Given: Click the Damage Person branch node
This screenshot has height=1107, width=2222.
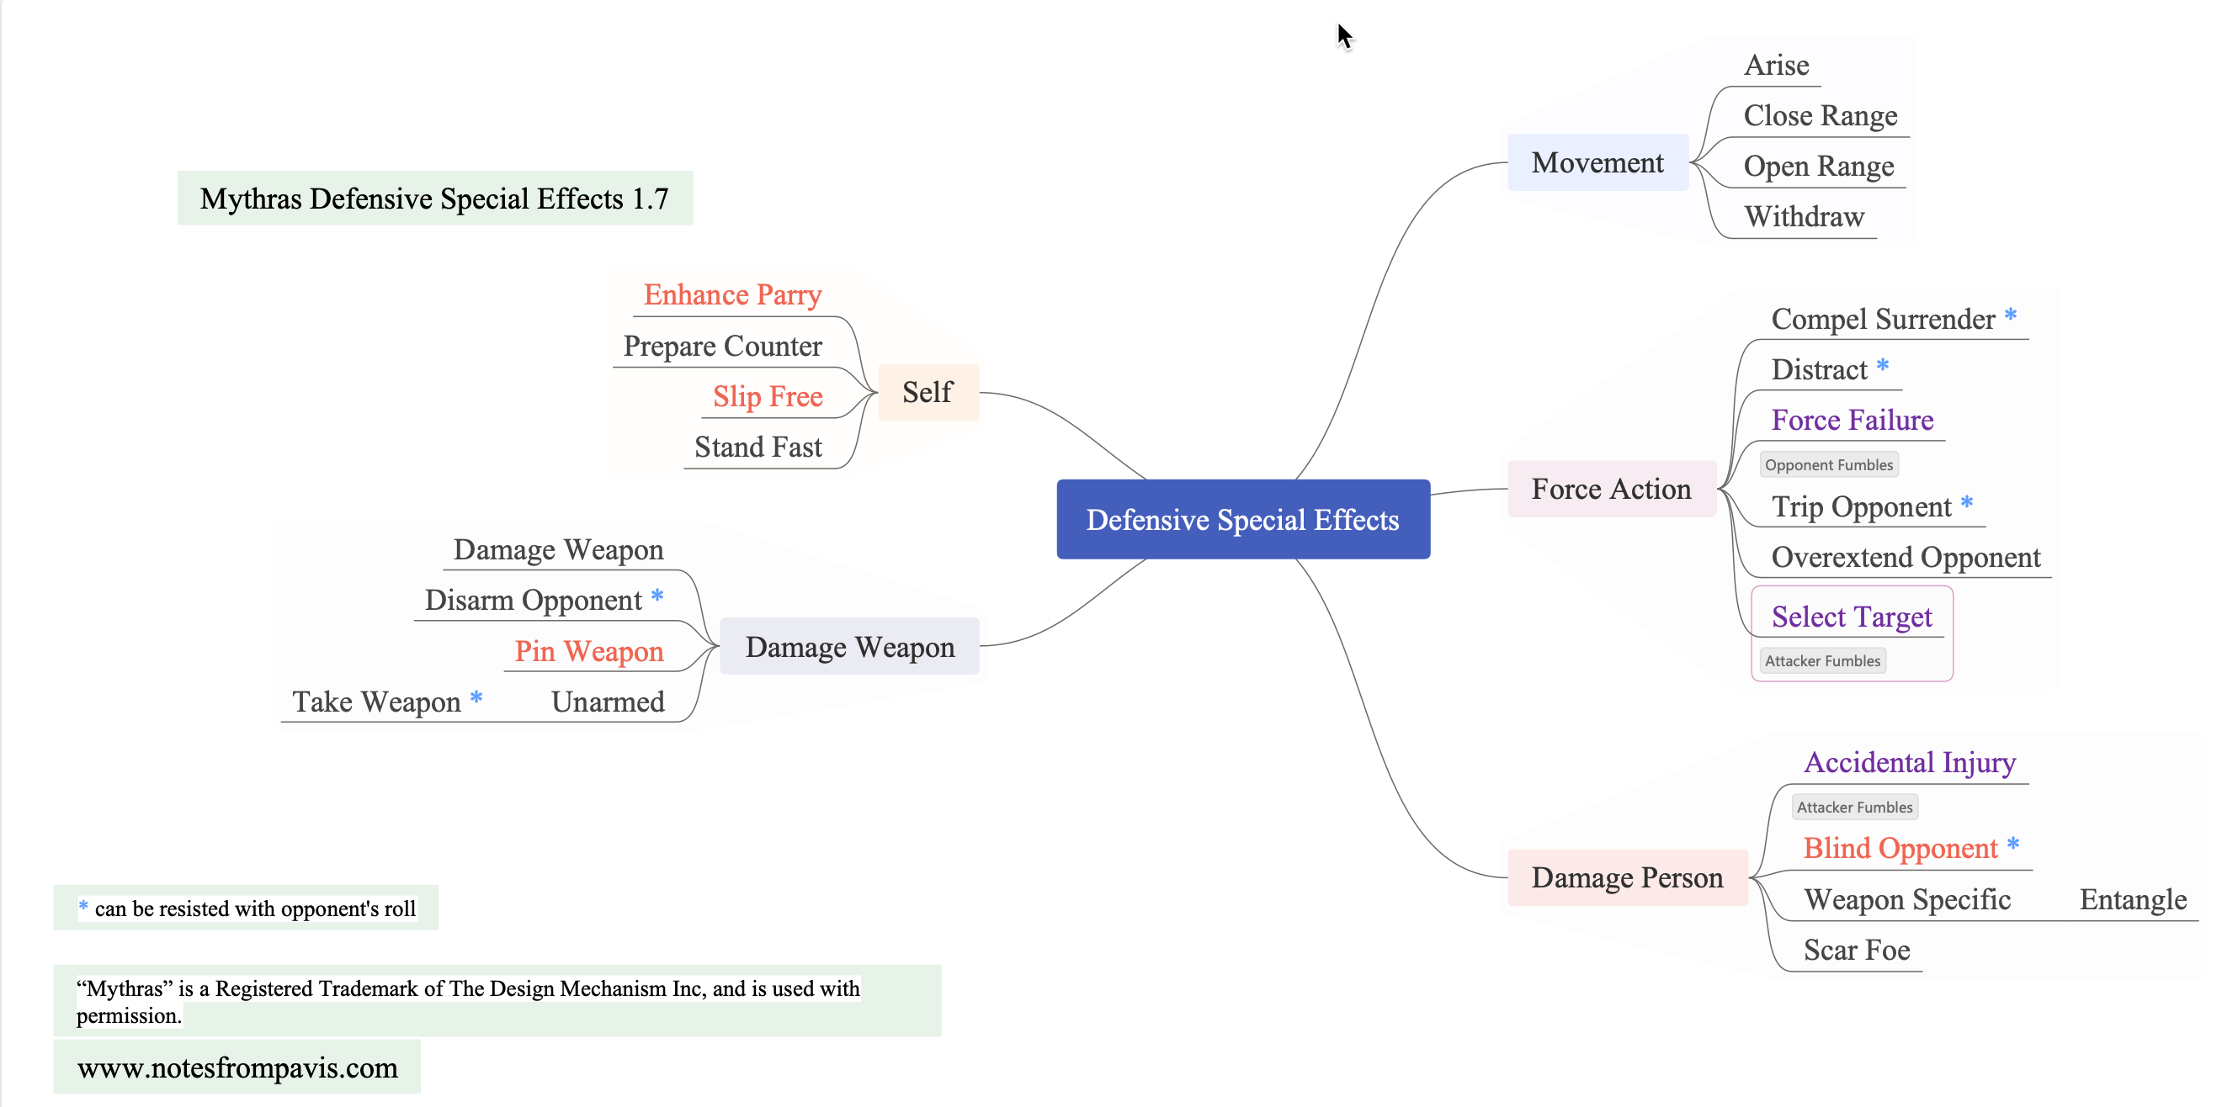Looking at the screenshot, I should (x=1626, y=877).
